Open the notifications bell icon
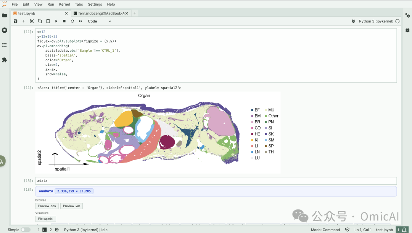Viewport: 412px width, 233px height. [404, 230]
